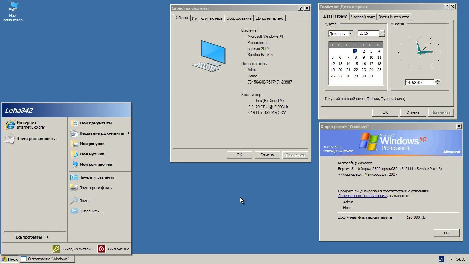Click the time field showing 14:58:07
Image resolution: width=469 pixels, height=264 pixels.
tap(419, 82)
